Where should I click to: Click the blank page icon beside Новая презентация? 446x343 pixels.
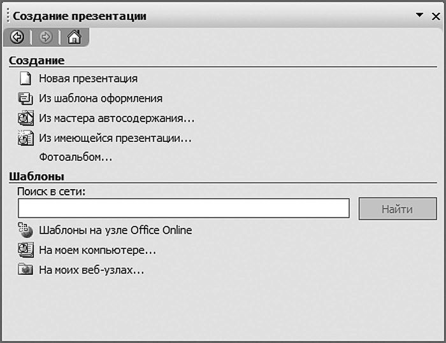(25, 79)
